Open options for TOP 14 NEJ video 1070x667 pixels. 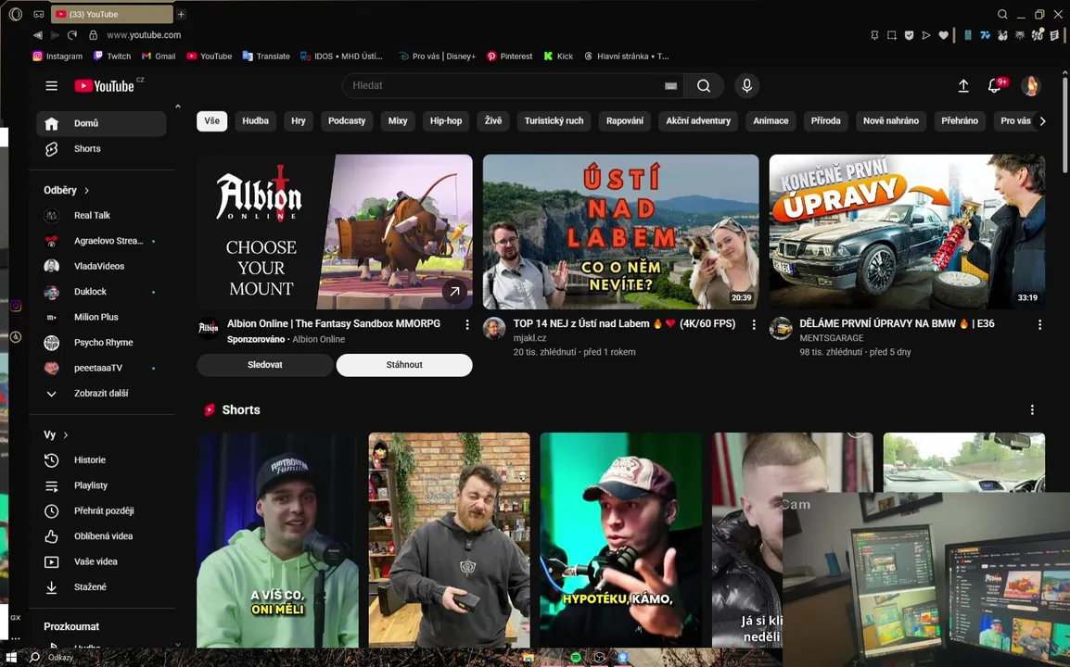pyautogui.click(x=754, y=325)
